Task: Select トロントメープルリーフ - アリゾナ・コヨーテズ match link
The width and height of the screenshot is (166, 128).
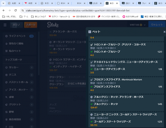Action: tap(120, 45)
